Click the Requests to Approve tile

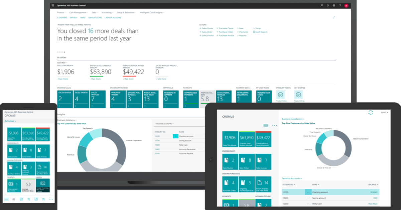click(171, 99)
